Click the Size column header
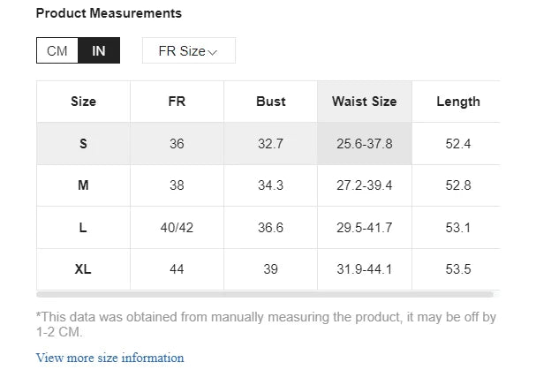 (83, 102)
